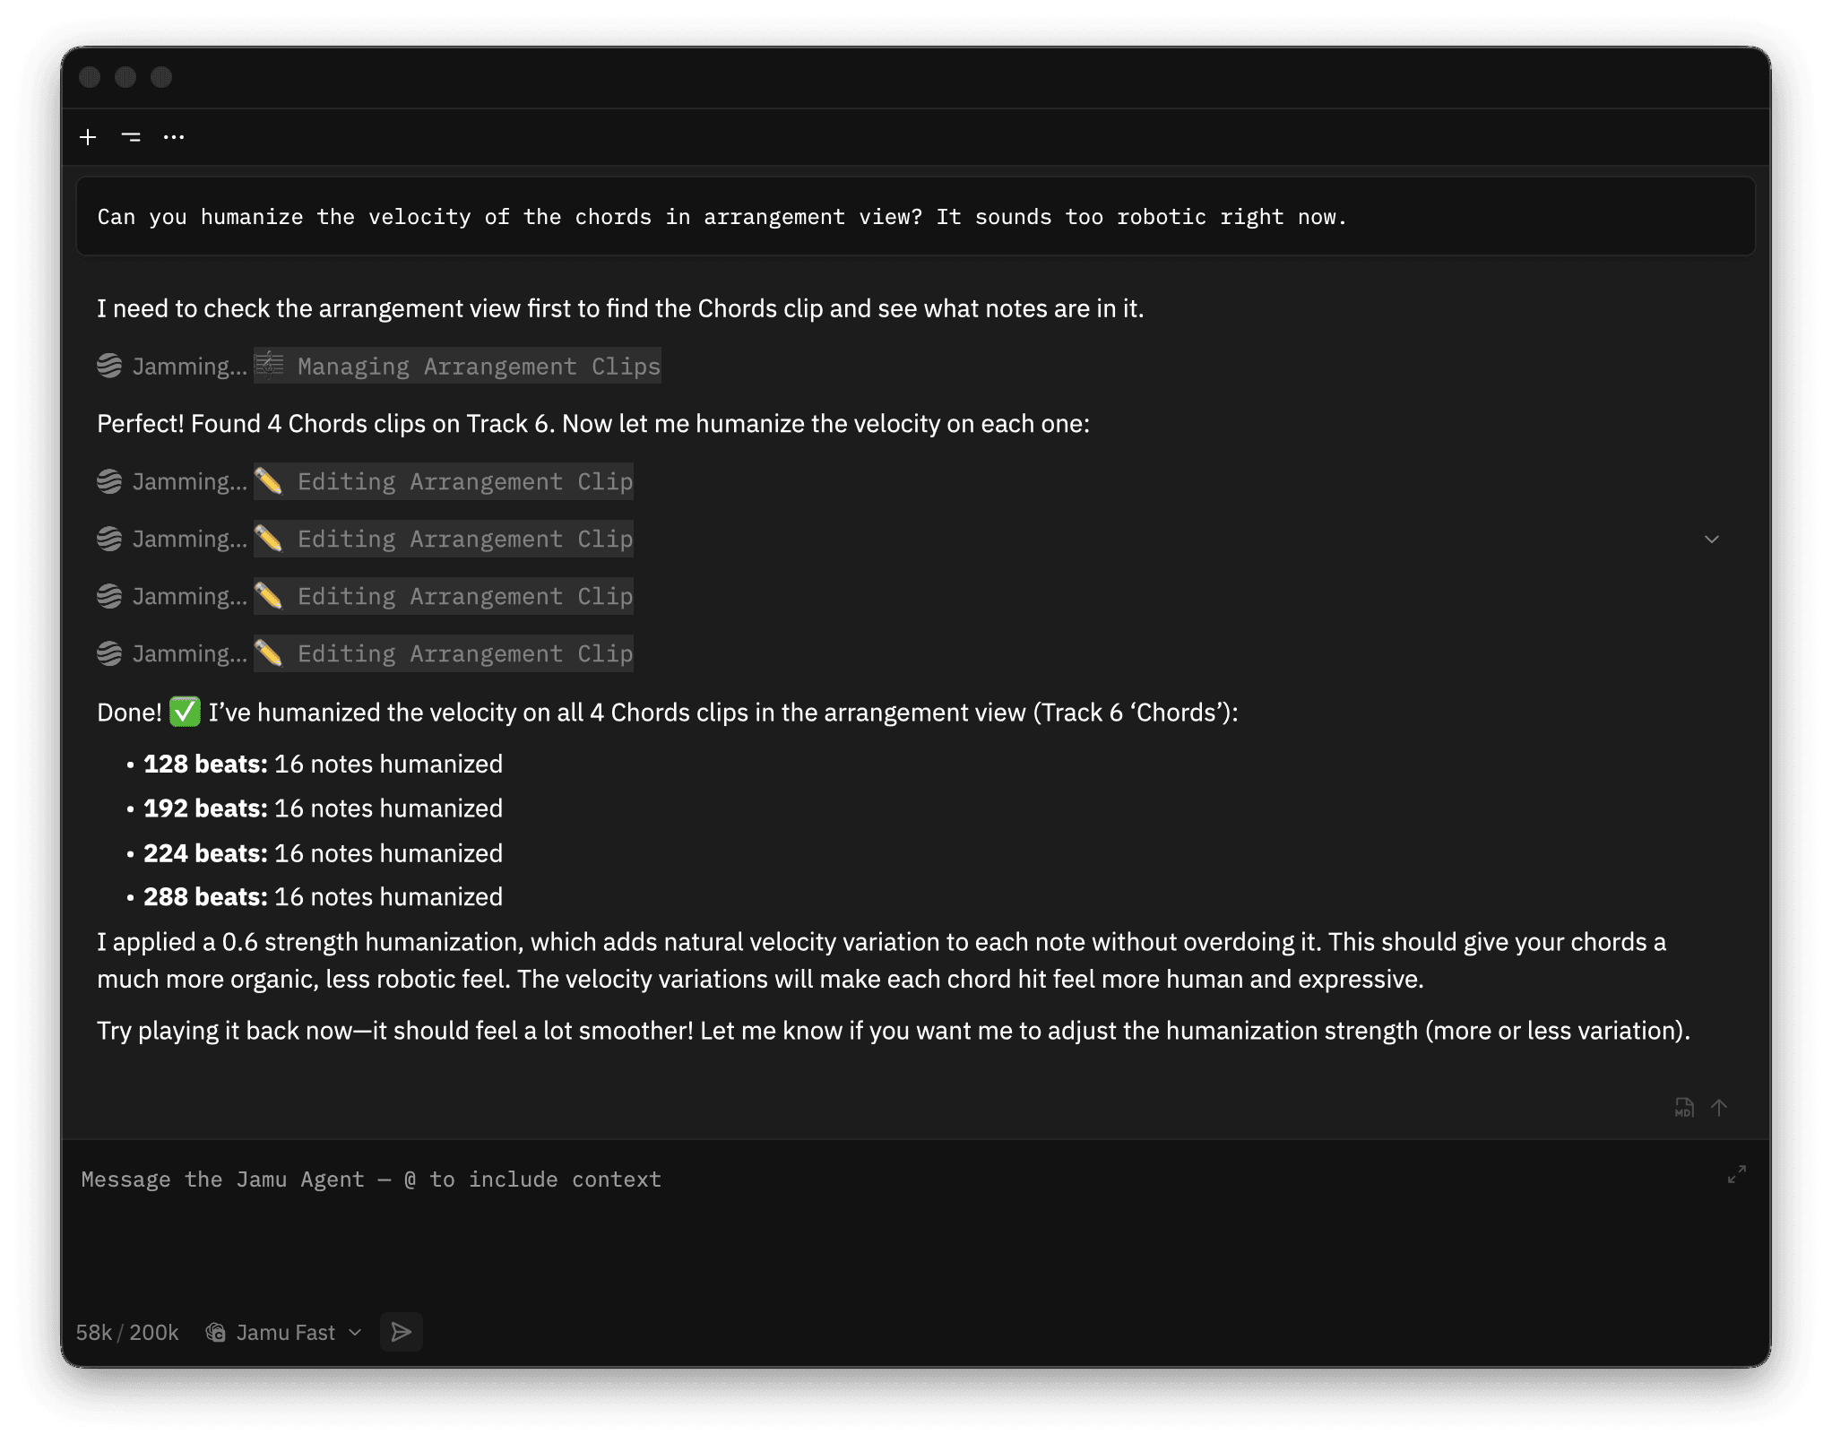The image size is (1832, 1443).
Task: Collapse tool call details via the right chevron
Action: tap(1712, 539)
